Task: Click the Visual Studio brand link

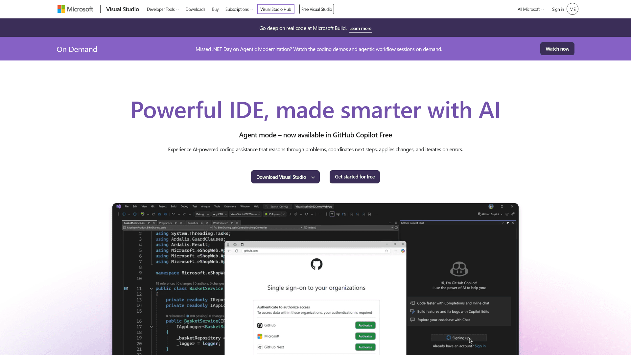Action: point(123,9)
